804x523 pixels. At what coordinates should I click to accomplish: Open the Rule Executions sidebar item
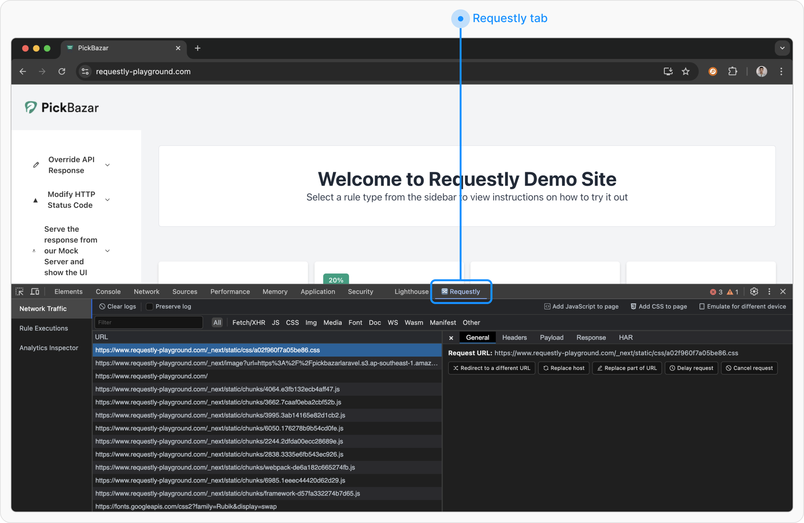tap(44, 328)
